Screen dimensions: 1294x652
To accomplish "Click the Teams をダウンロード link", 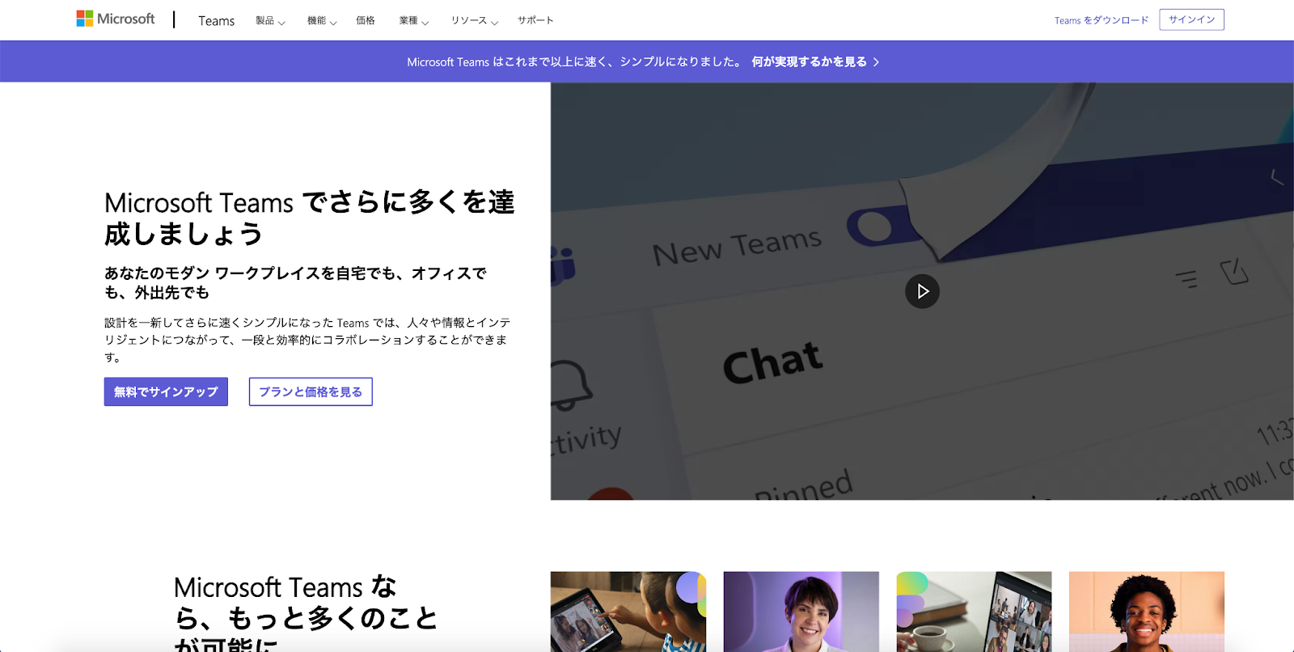I will click(x=1101, y=20).
